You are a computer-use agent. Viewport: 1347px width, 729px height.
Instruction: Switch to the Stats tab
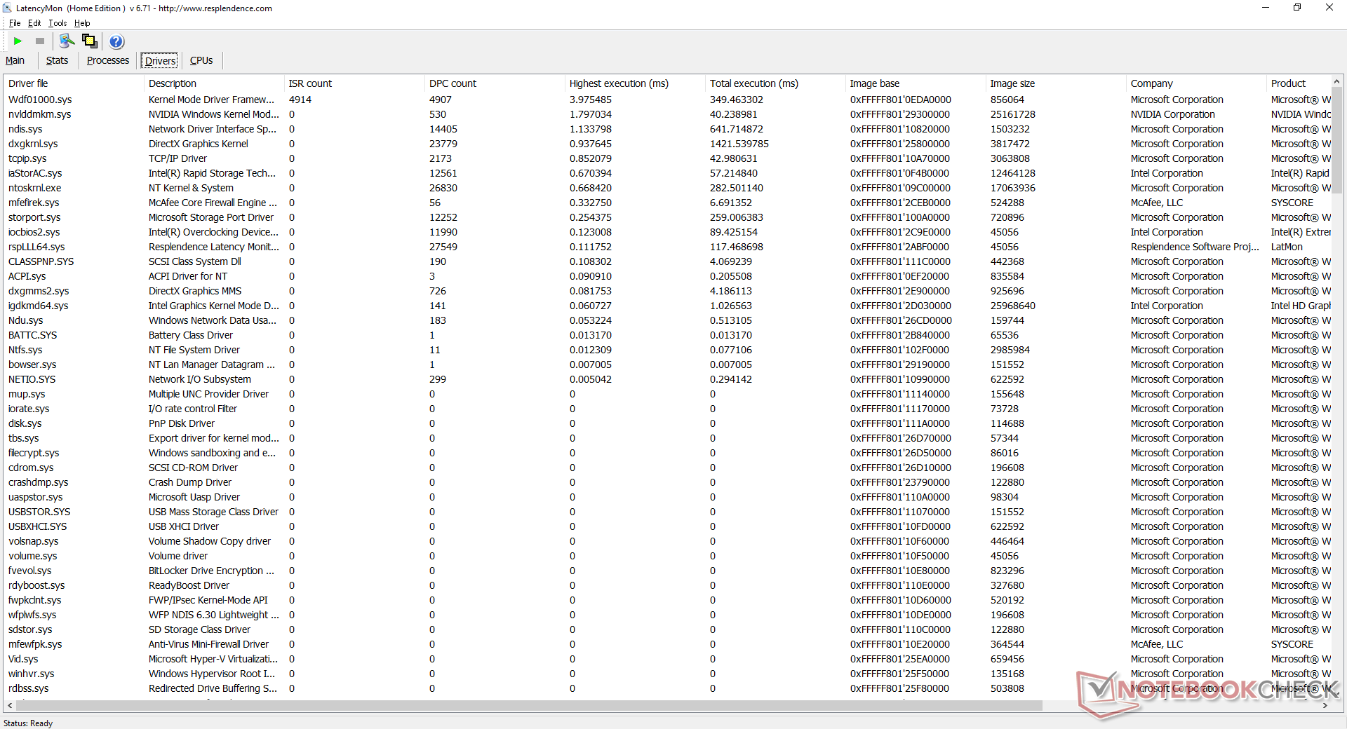(57, 60)
